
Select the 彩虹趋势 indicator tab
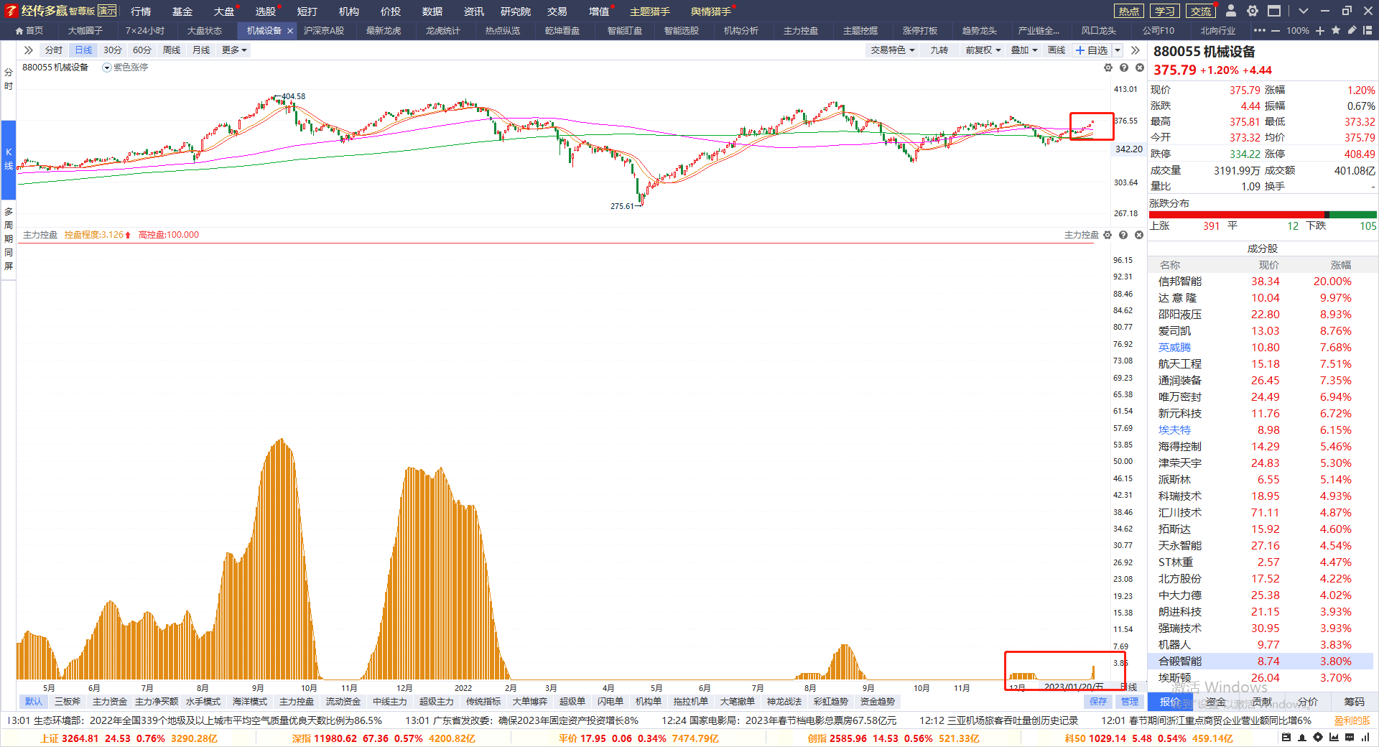click(x=830, y=702)
